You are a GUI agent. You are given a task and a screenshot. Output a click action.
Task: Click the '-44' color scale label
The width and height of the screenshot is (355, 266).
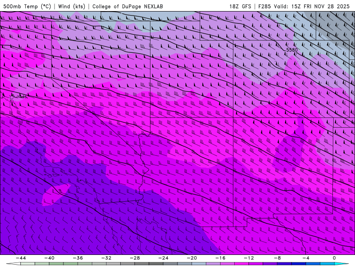pos(21,258)
